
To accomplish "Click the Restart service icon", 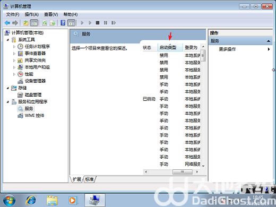I will tap(114, 23).
